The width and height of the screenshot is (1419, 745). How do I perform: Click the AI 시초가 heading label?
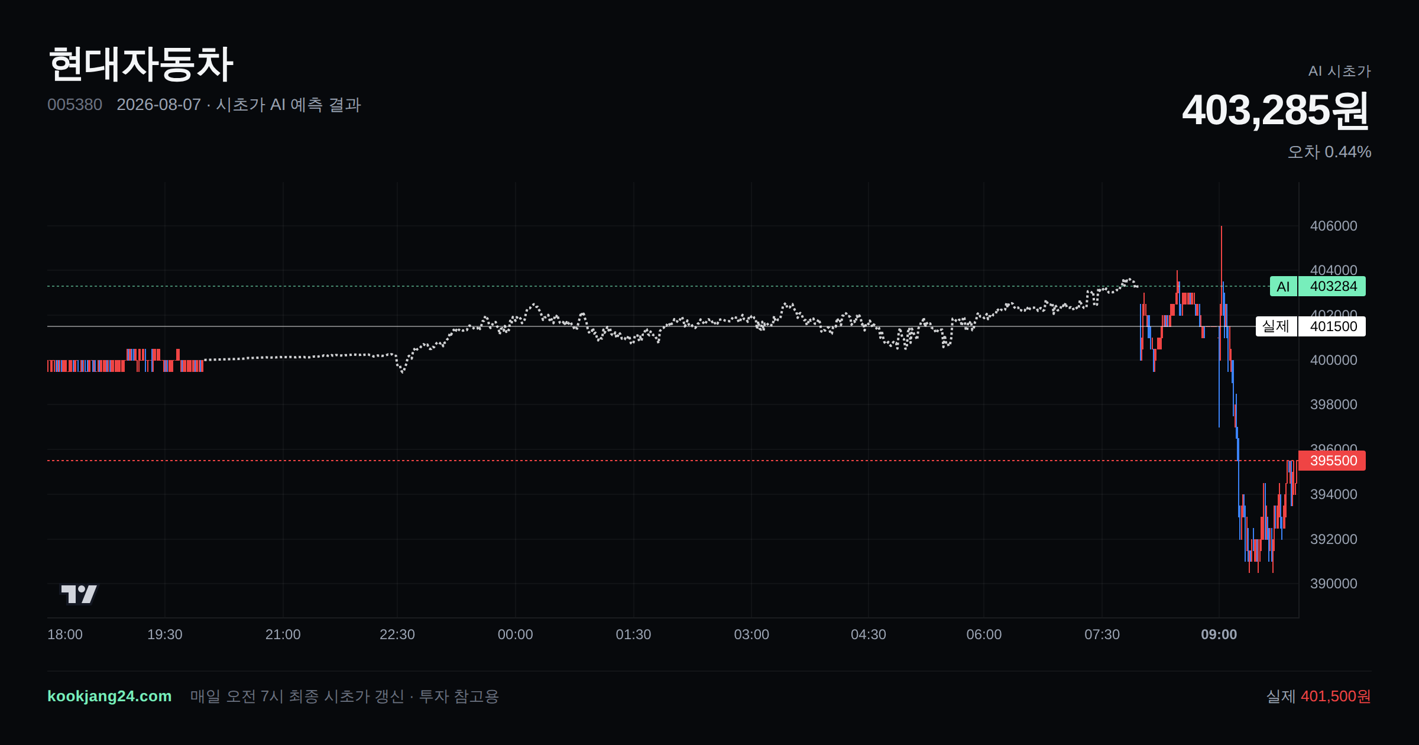[x=1339, y=71]
